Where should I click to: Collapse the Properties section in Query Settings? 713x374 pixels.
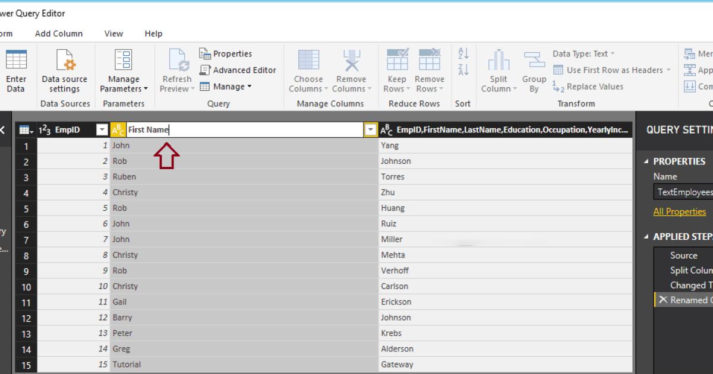[646, 161]
